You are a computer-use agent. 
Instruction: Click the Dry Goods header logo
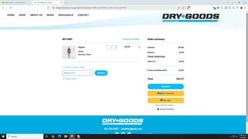191,17
